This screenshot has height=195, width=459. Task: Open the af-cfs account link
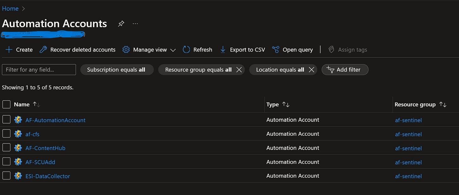pos(32,134)
